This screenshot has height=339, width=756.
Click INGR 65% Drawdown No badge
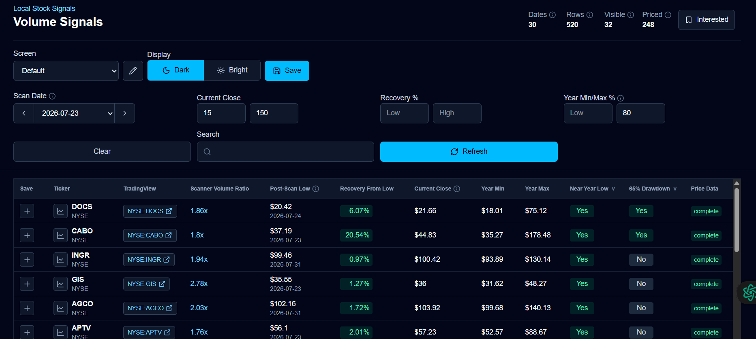pos(641,260)
